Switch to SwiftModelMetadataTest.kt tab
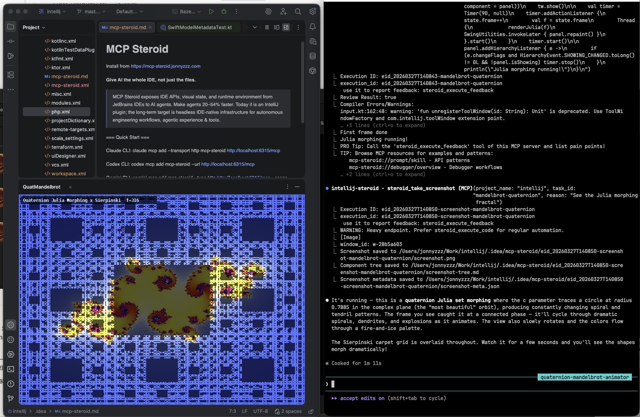Viewport: 640px width, 417px height. pyautogui.click(x=199, y=27)
